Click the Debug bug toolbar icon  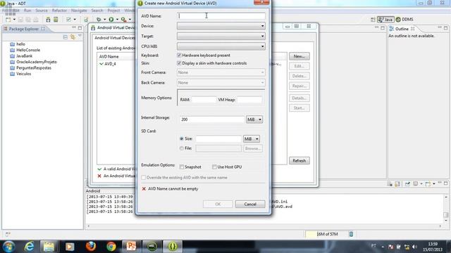[x=99, y=20]
